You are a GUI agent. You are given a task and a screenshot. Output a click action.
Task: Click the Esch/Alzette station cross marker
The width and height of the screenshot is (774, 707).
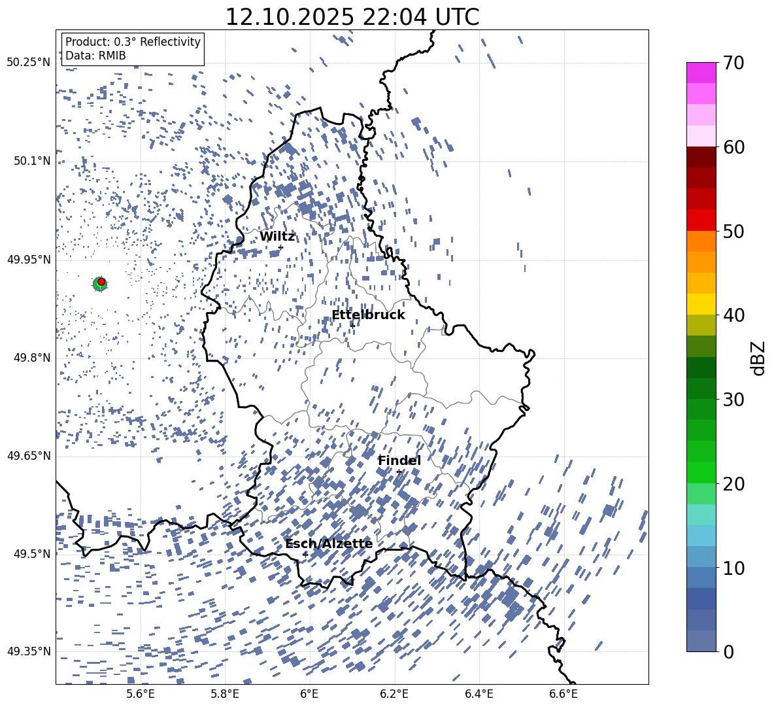coord(305,555)
